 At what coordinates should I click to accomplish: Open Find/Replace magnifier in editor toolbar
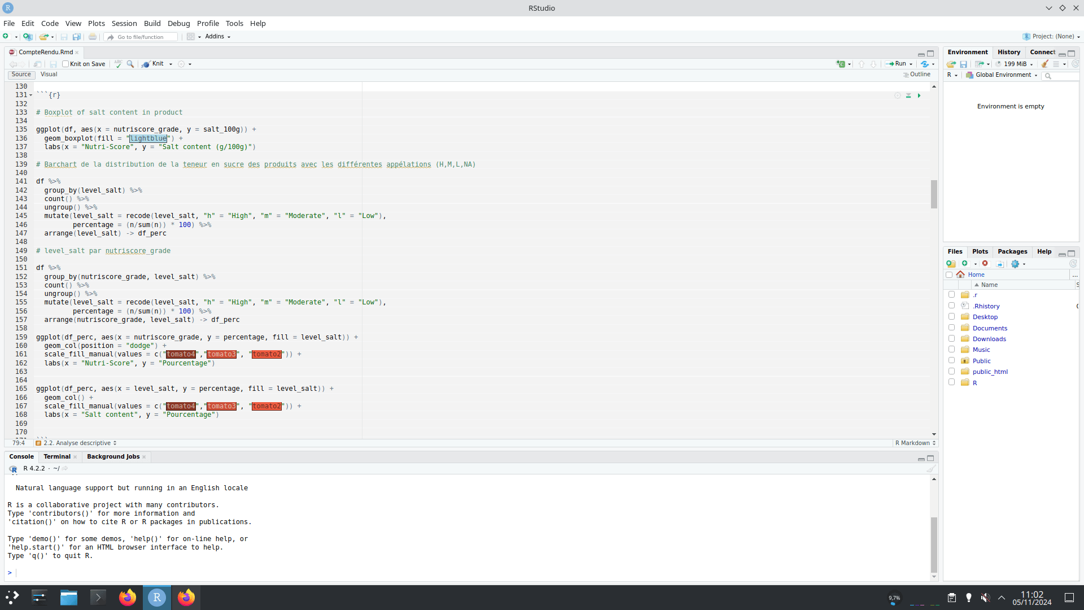pos(130,64)
